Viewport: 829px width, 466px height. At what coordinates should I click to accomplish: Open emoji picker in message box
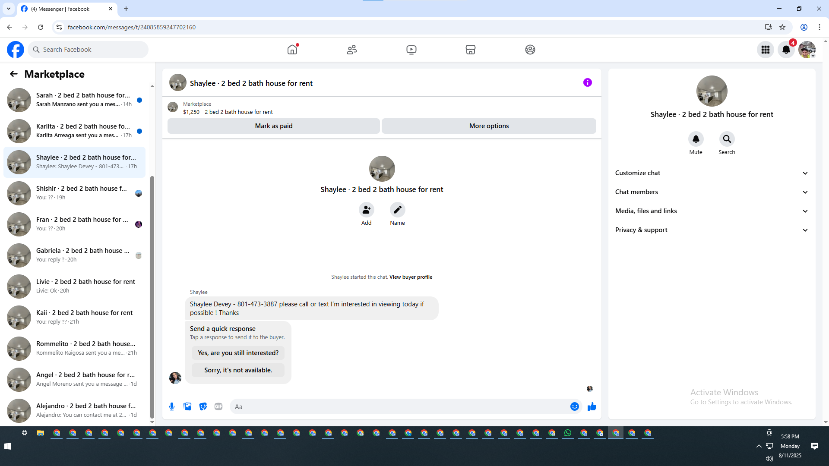[x=574, y=406]
